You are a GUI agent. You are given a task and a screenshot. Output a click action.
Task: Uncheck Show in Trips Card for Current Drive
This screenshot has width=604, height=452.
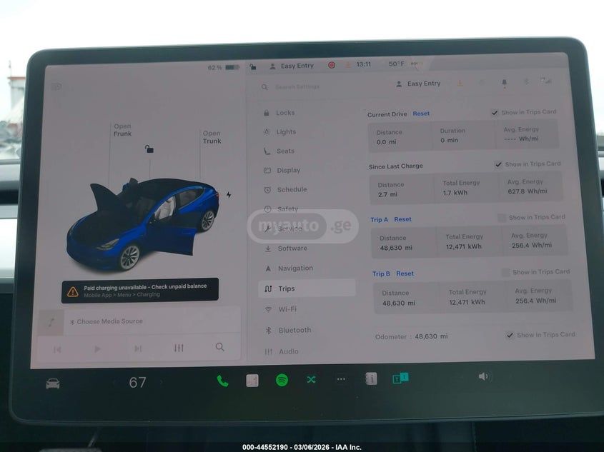(x=494, y=111)
